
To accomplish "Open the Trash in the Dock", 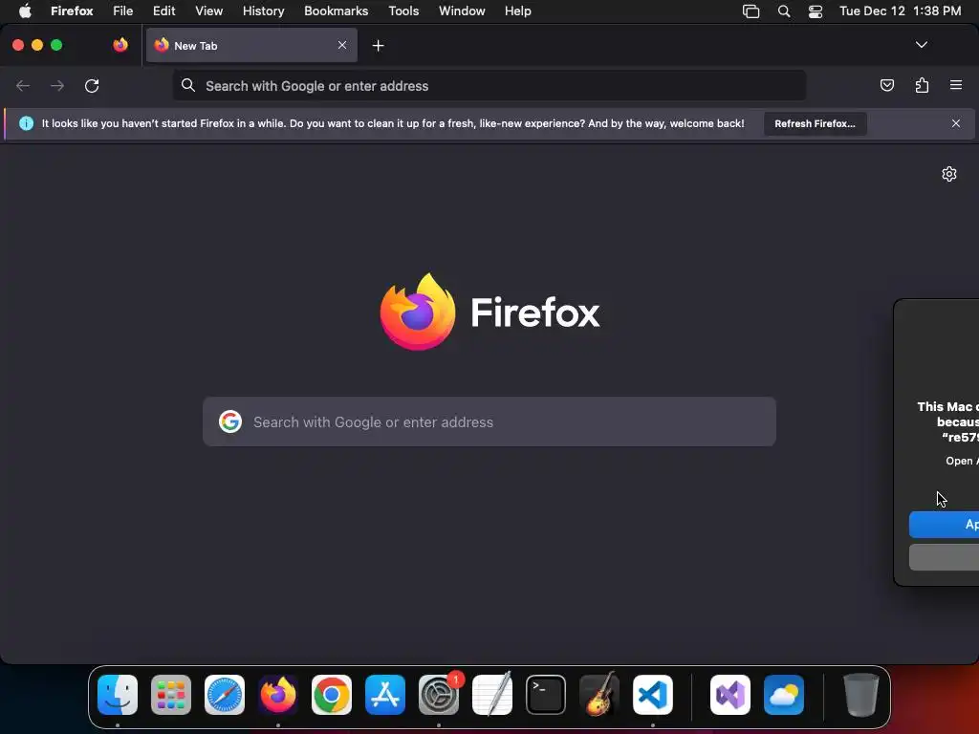I will [861, 695].
